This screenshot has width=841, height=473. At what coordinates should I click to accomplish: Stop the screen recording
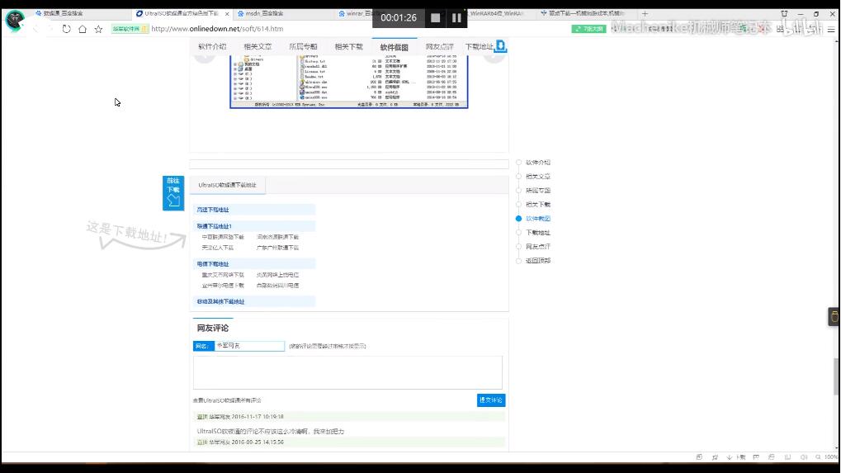click(436, 17)
